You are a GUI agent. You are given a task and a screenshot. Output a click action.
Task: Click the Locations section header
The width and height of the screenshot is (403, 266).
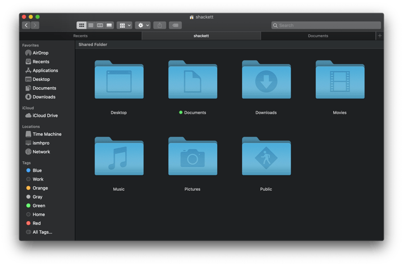point(31,127)
